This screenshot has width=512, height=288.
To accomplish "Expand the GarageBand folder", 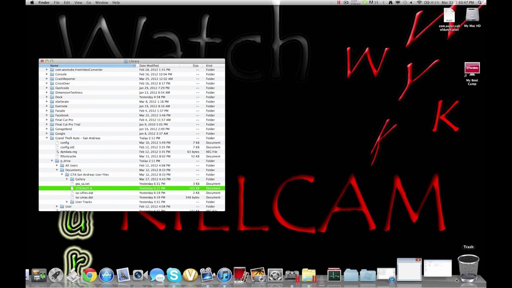I will tap(47, 129).
